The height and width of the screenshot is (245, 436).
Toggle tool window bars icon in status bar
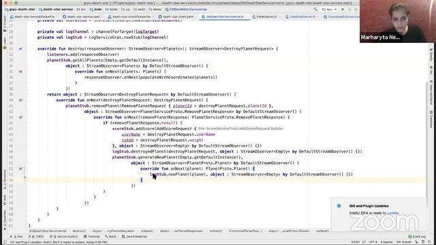(5, 242)
